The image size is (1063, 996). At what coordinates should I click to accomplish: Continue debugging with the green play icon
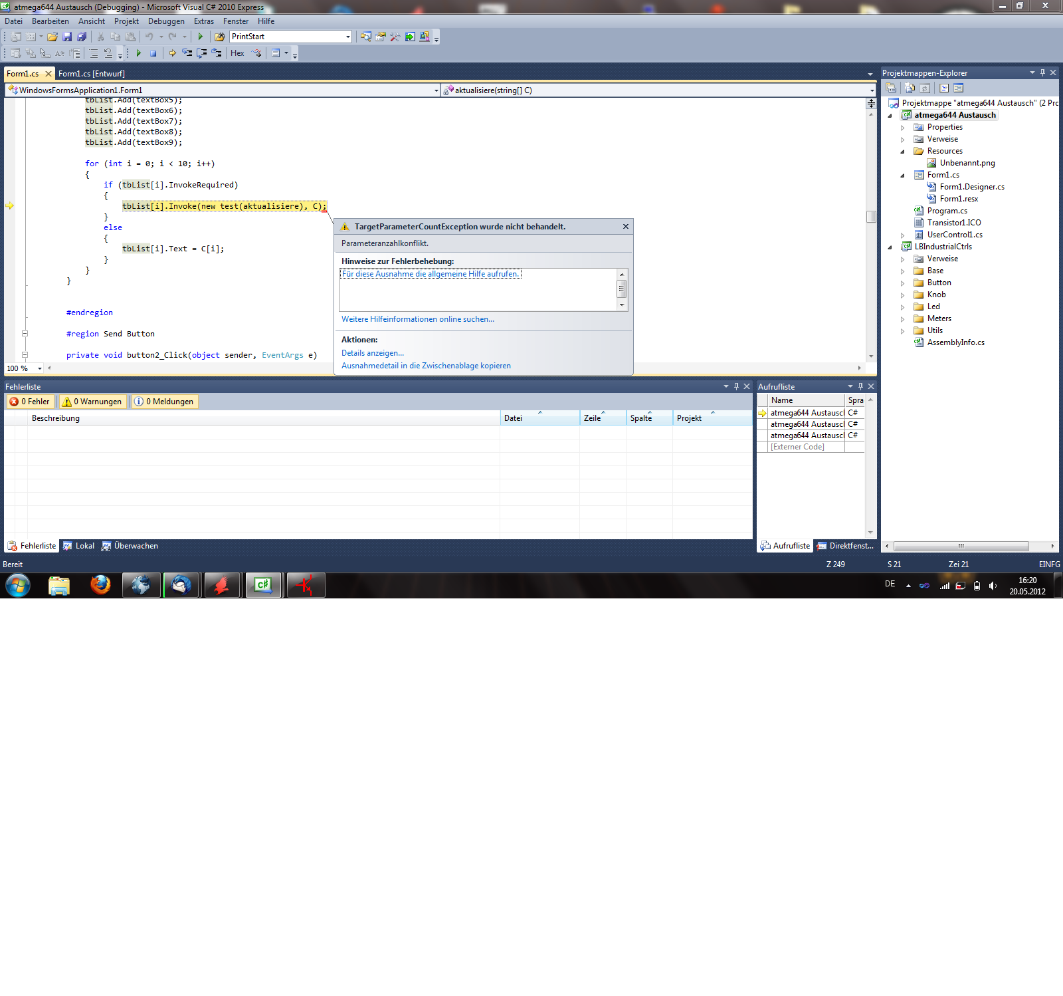pos(138,53)
